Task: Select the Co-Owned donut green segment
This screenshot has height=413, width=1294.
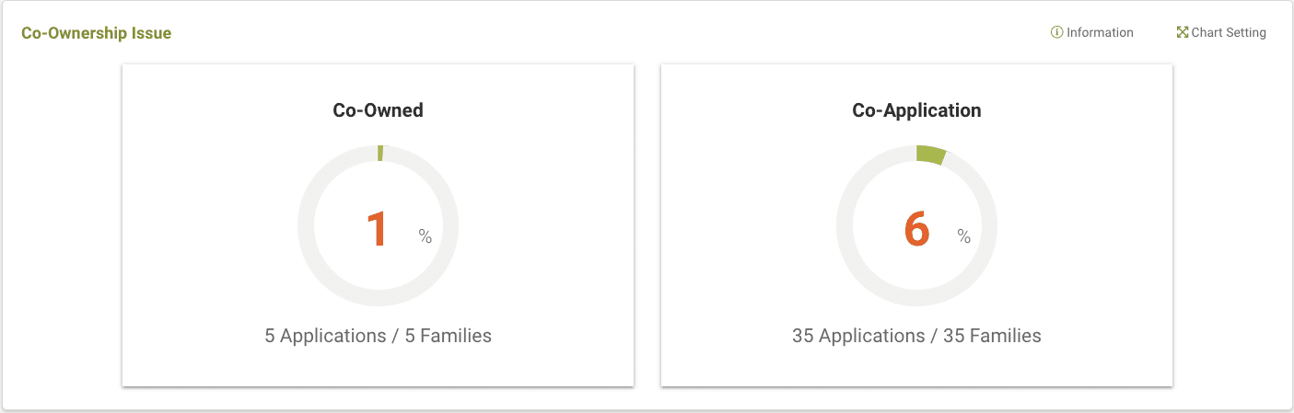Action: 380,153
